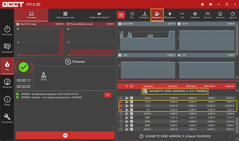Viewport: 239px width, 141px height.
Task: Select the Мощность plug filter
Action: coord(170,15)
